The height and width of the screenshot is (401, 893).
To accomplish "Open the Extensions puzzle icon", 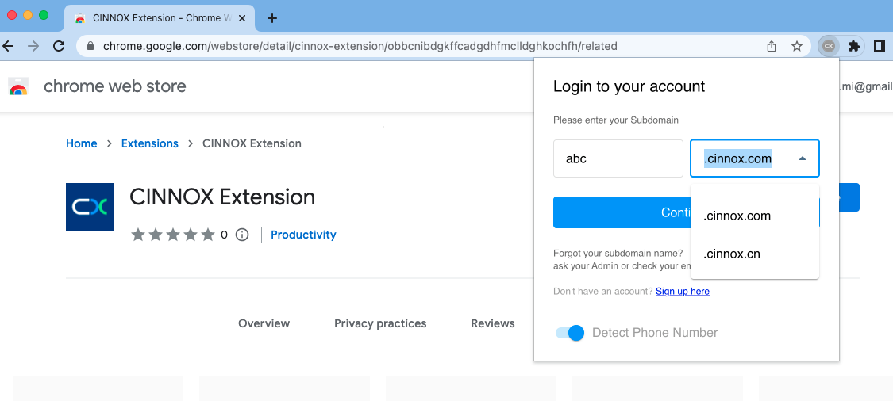I will pos(853,46).
